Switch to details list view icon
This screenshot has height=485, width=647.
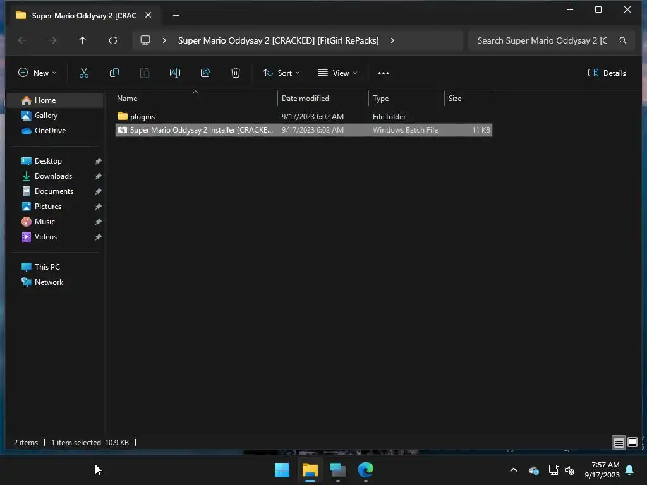pos(619,443)
